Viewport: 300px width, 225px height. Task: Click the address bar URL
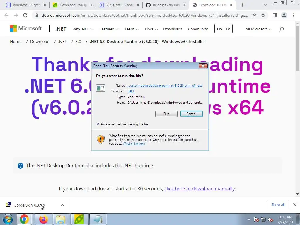145,15
